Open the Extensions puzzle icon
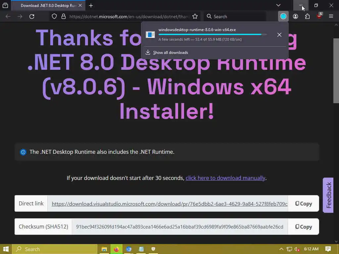Screen dimensions: 339x254 click(x=307, y=17)
